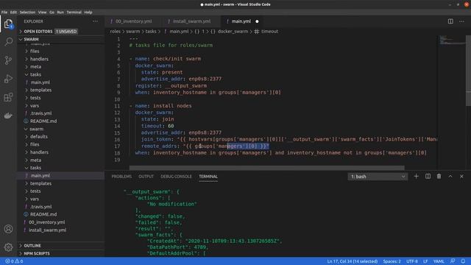
Task: Expand the lower defaults folder
Action: coord(39,137)
